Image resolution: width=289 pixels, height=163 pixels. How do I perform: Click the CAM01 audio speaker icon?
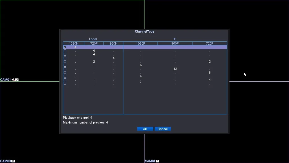(x=13, y=80)
